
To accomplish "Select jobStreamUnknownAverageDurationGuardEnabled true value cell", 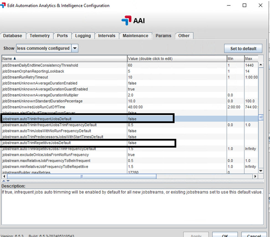I will 132,89.
